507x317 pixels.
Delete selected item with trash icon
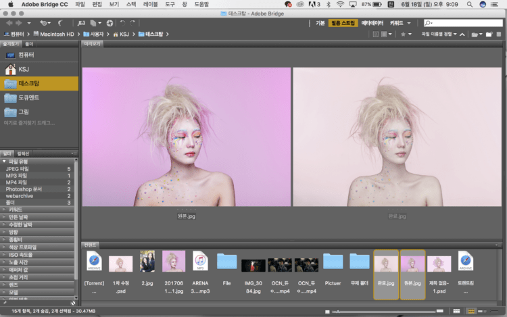click(x=498, y=33)
